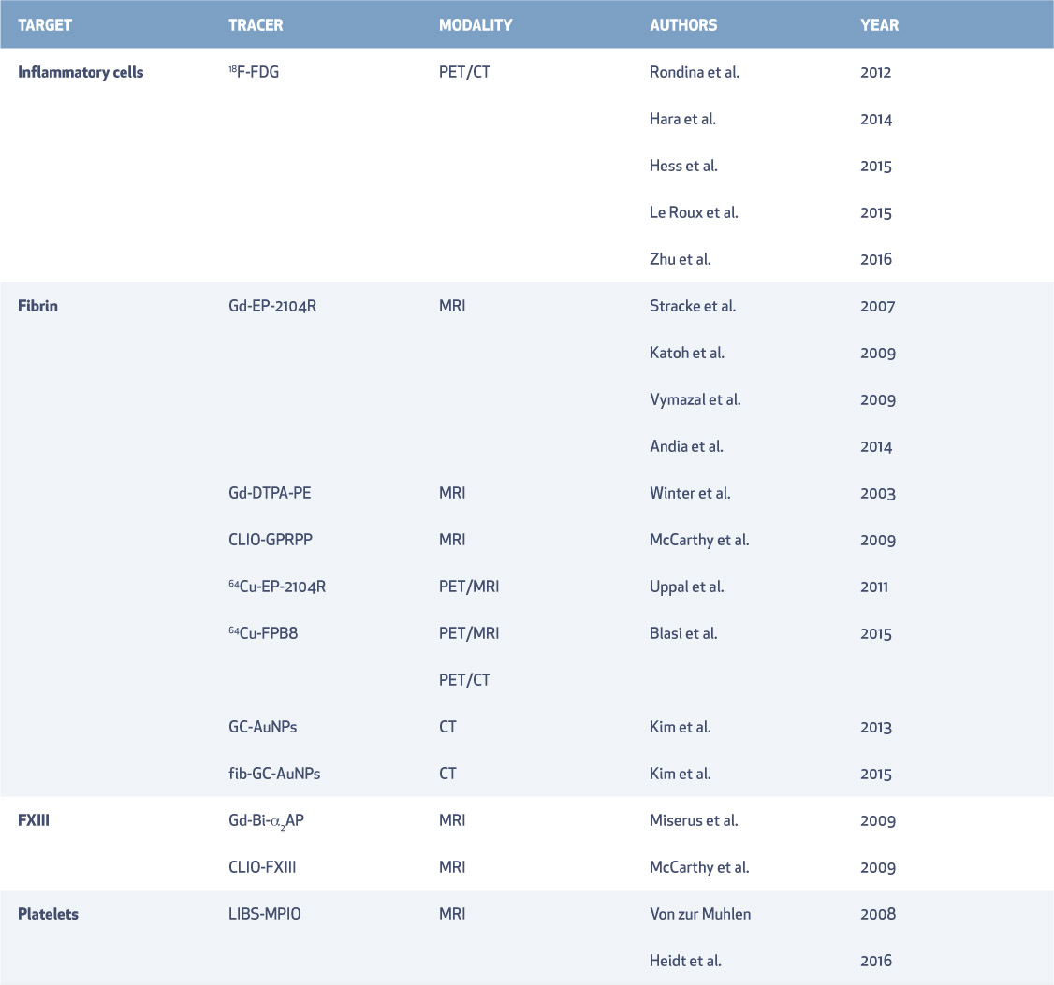This screenshot has width=1054, height=985.
Task: Select author 'Von zur Muhlen'
Action: click(700, 914)
